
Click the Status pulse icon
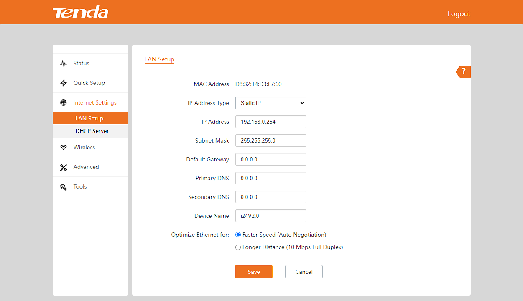pos(64,64)
